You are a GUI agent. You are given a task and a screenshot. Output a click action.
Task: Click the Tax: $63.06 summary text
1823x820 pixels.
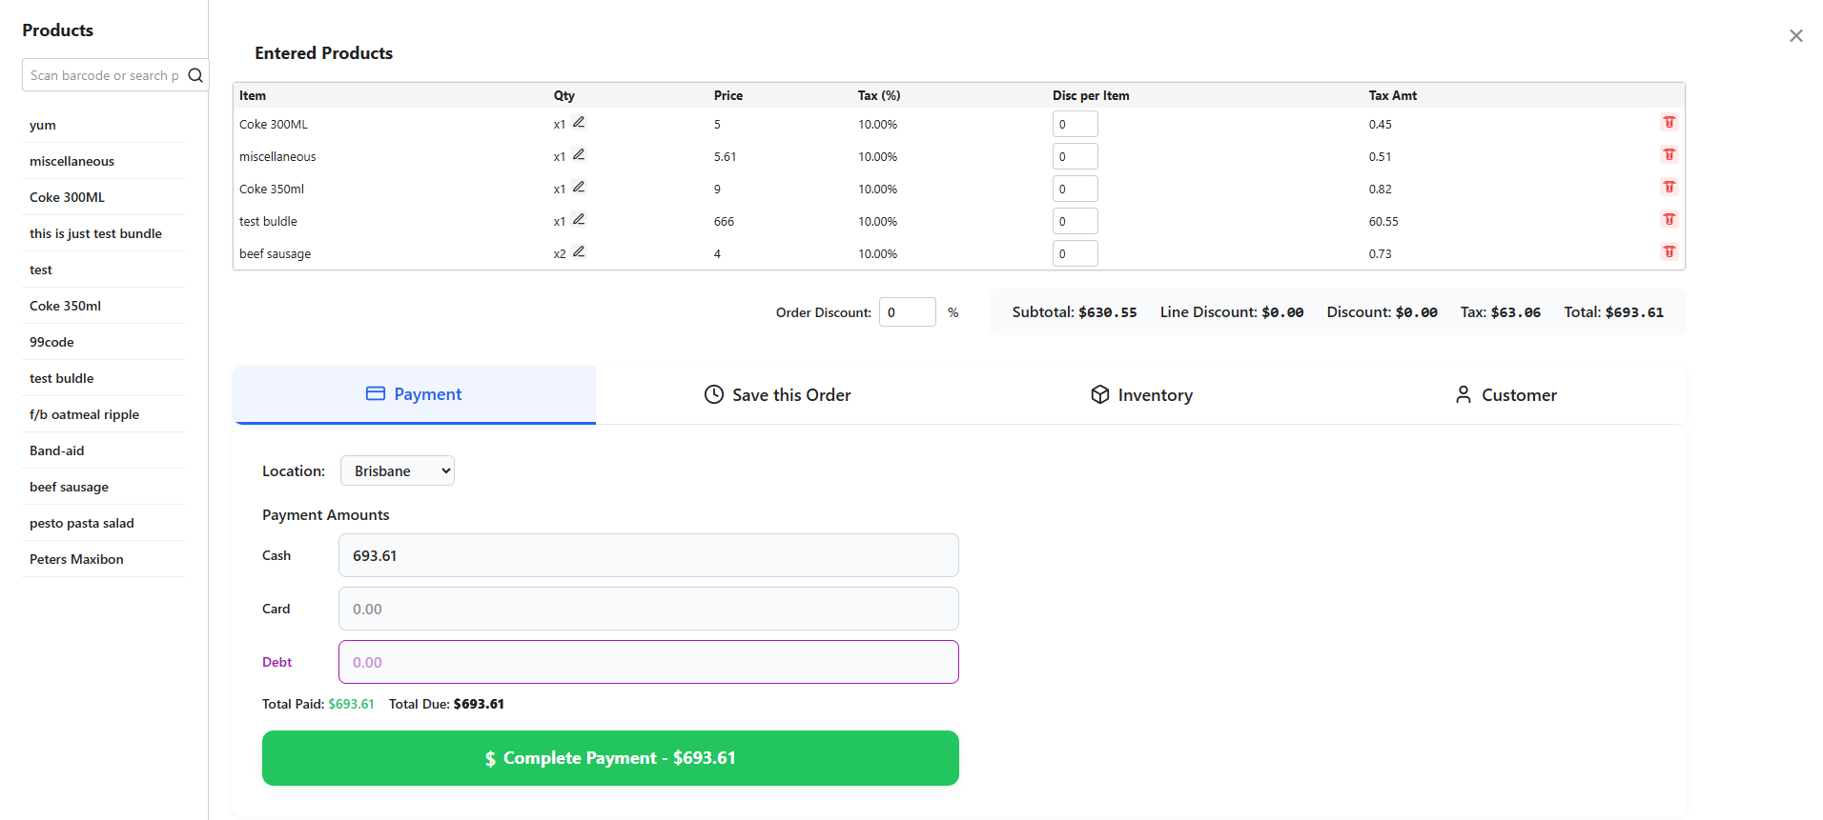[1501, 312]
